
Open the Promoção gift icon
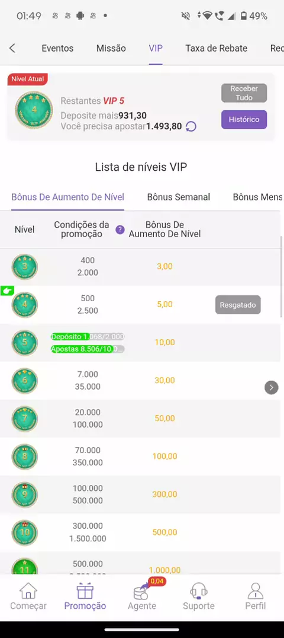[x=85, y=591]
